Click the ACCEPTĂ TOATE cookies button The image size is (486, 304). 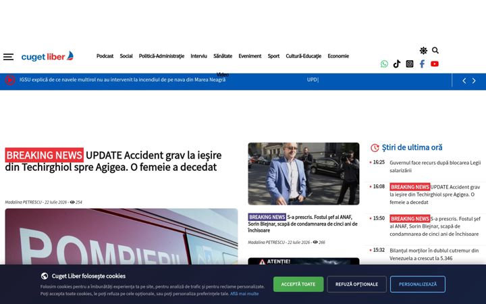click(x=298, y=284)
